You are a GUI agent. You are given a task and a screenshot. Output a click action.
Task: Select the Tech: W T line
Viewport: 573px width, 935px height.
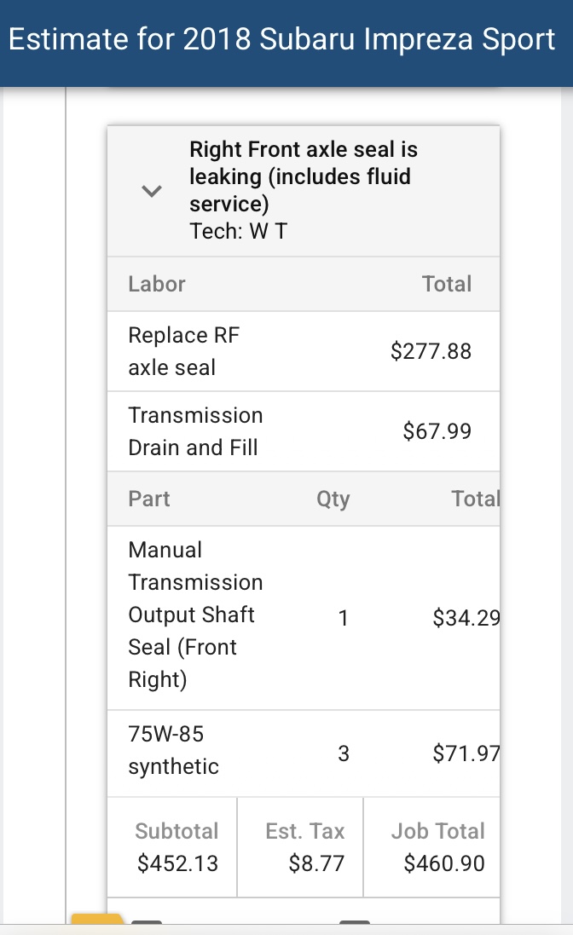(238, 231)
